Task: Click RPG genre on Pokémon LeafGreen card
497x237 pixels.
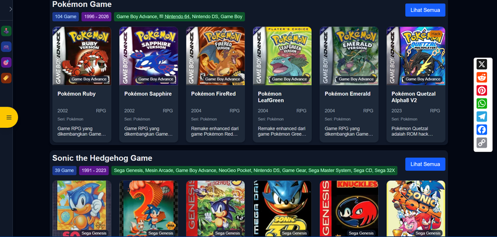Action: click(301, 111)
